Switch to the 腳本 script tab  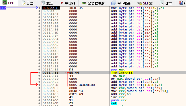(166, 3)
